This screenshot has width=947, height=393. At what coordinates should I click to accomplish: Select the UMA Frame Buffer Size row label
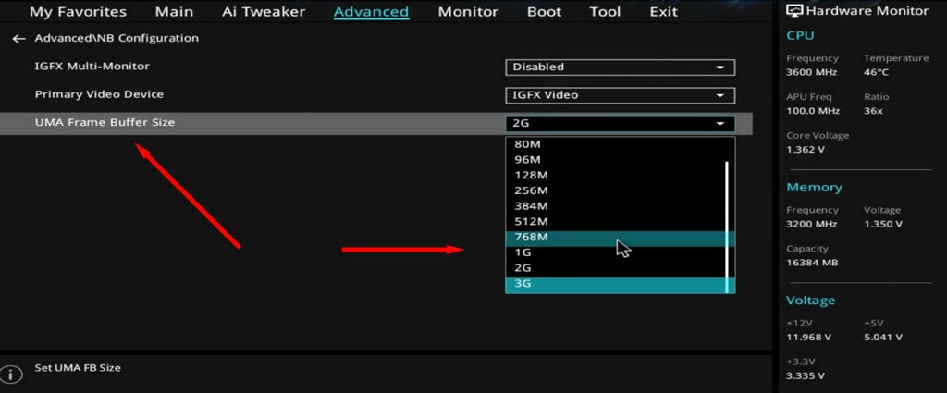click(105, 123)
